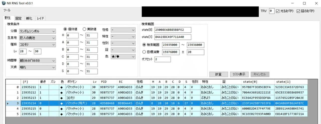Click the PID column header
The image size is (321, 124).
click(108, 82)
